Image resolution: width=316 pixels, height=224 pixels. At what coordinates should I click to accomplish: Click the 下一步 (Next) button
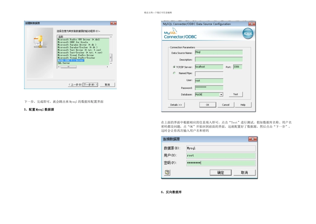coord(90,85)
